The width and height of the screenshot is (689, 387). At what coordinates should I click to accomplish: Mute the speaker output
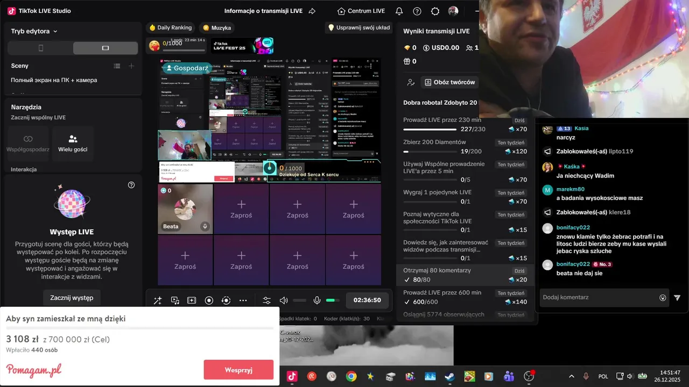click(284, 300)
